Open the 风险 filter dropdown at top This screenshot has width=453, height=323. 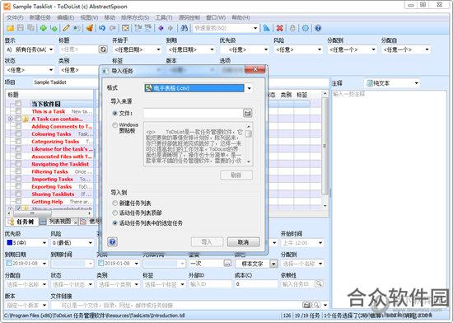320,49
